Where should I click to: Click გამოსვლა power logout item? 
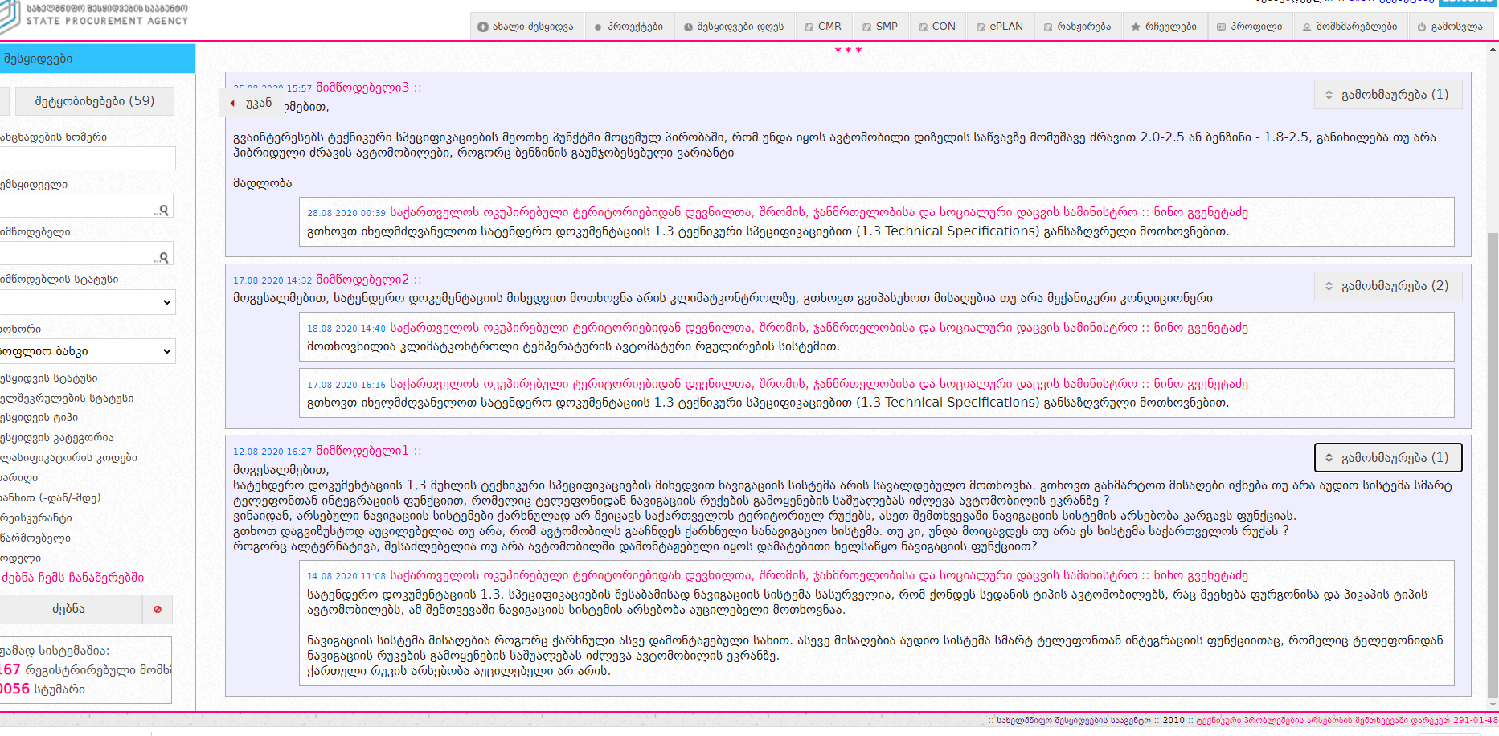click(x=1449, y=27)
